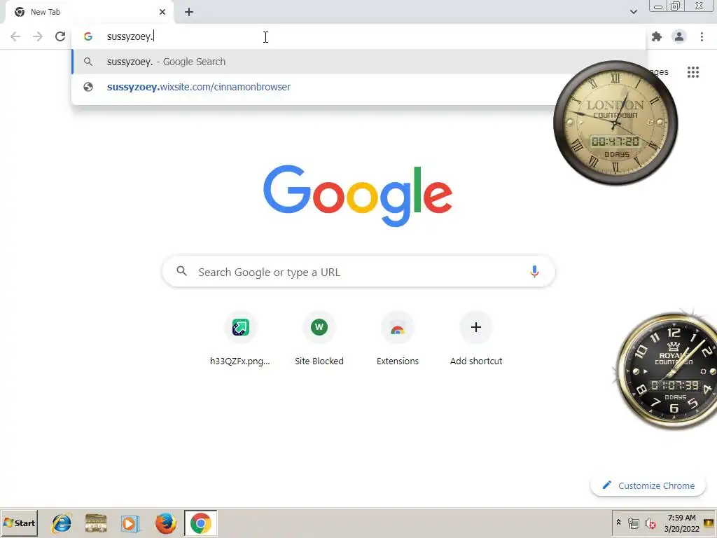The width and height of the screenshot is (717, 538).
Task: Click the browser back arrow
Action: [x=15, y=36]
